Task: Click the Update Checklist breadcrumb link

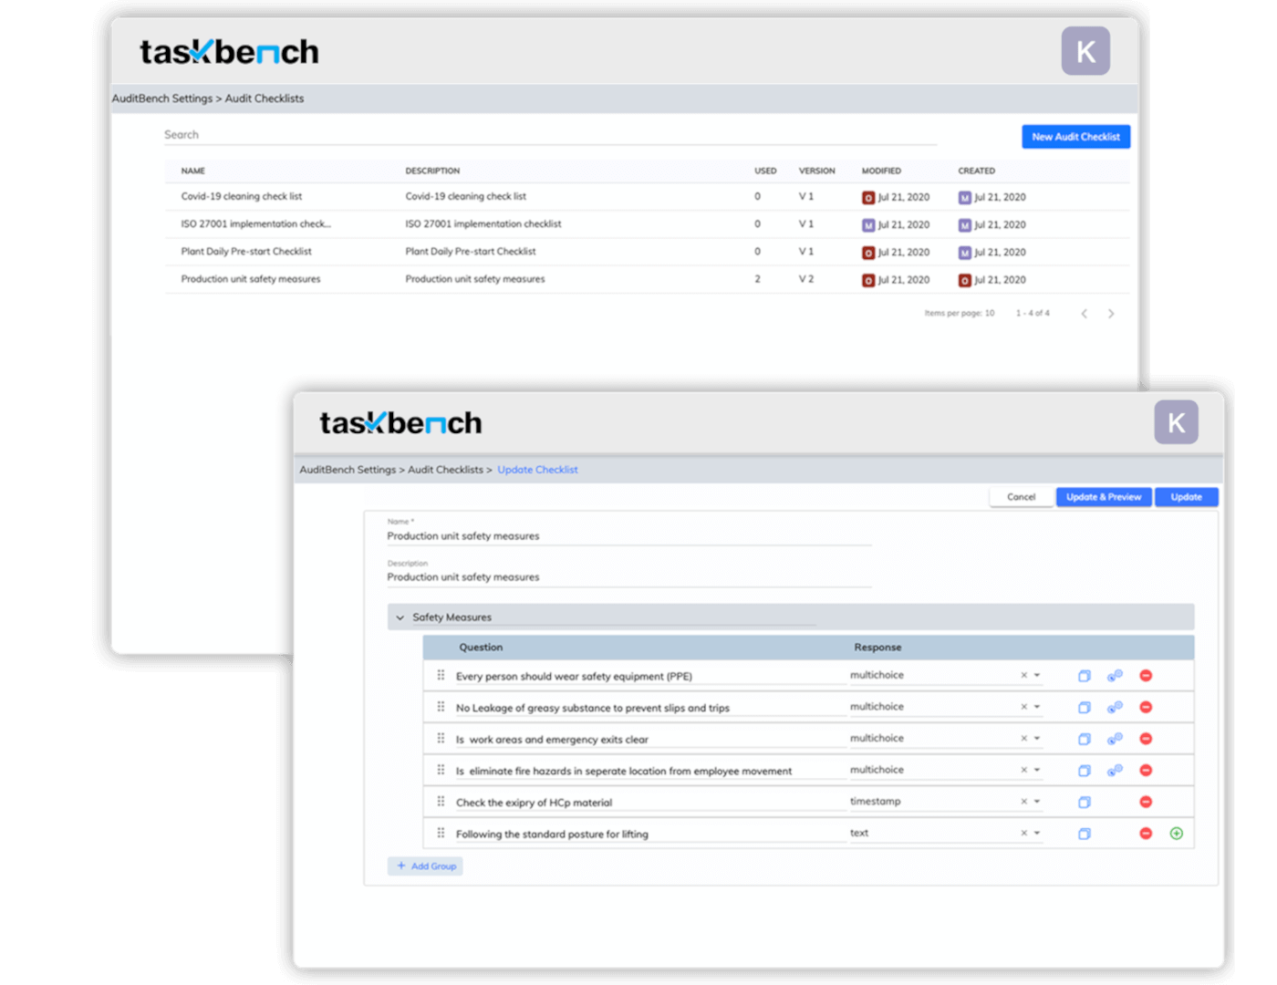Action: (537, 469)
